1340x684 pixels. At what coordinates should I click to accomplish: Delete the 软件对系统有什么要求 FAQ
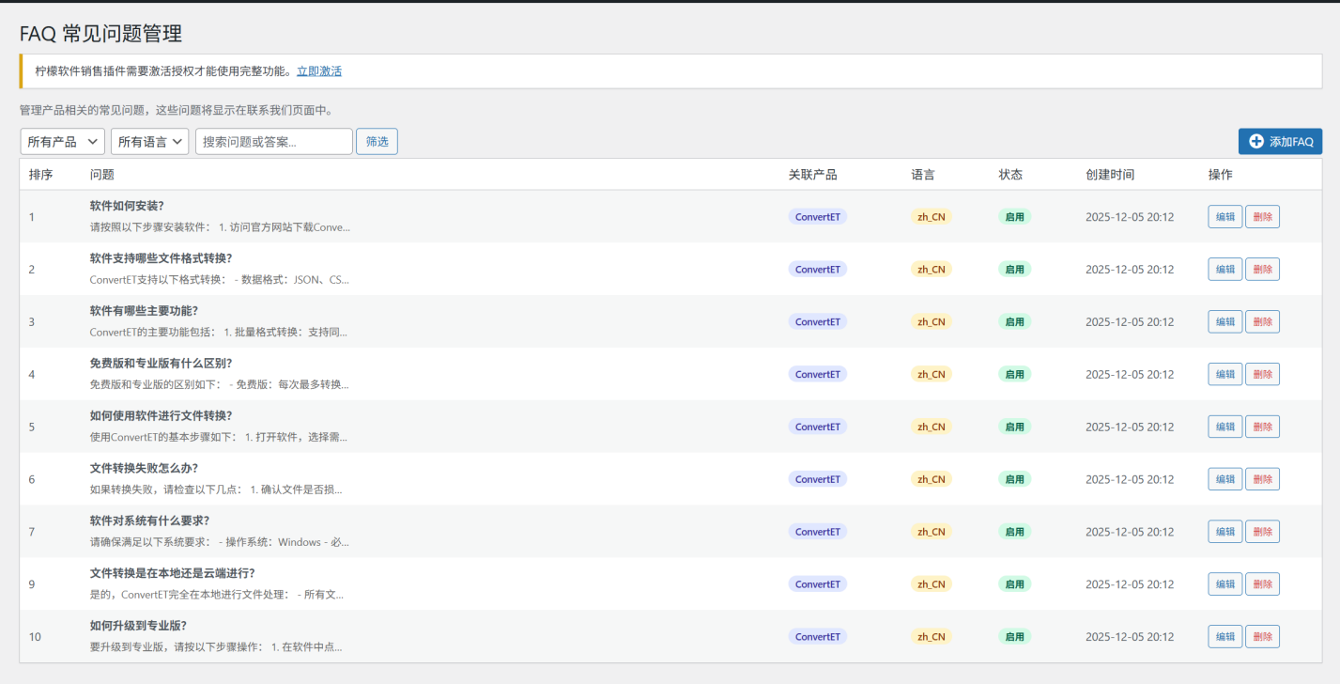pyautogui.click(x=1262, y=532)
